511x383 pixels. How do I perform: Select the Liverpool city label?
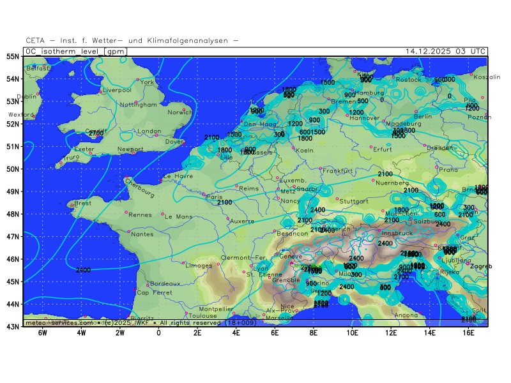(117, 91)
